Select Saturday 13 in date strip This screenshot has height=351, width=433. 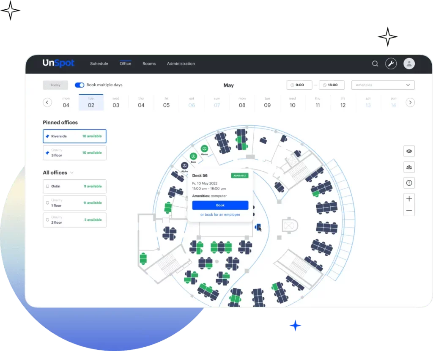coord(368,102)
